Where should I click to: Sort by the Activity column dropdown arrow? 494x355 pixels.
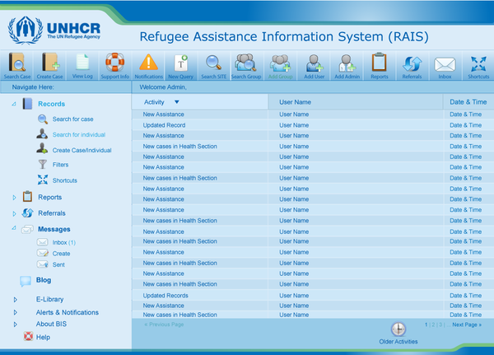pyautogui.click(x=177, y=102)
